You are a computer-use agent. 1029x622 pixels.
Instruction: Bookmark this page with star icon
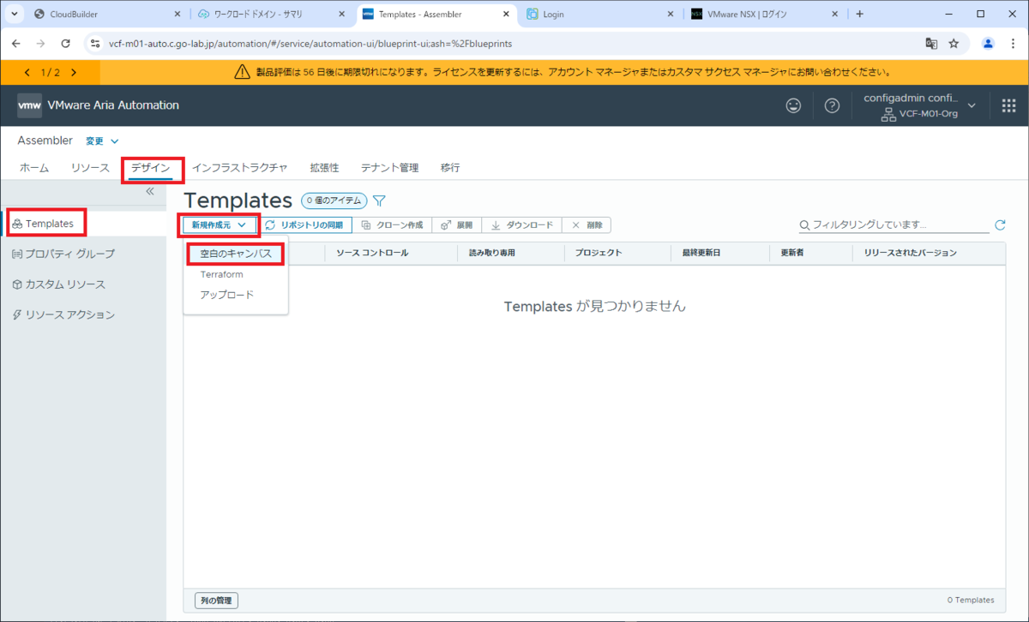point(954,43)
